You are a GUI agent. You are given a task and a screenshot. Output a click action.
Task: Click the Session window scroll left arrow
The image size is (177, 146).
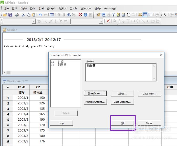5,72
